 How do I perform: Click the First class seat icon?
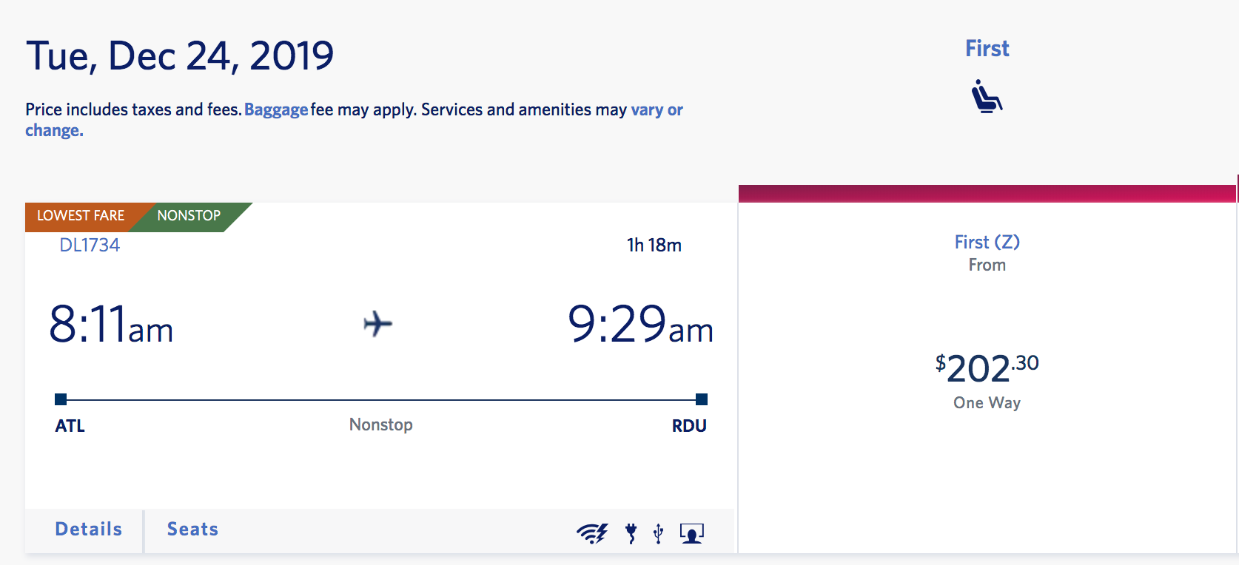tap(987, 96)
